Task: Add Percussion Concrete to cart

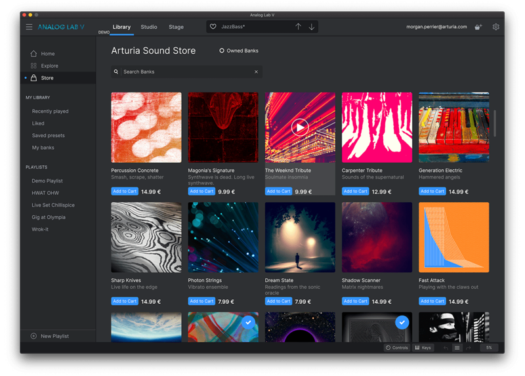Action: [x=125, y=192]
